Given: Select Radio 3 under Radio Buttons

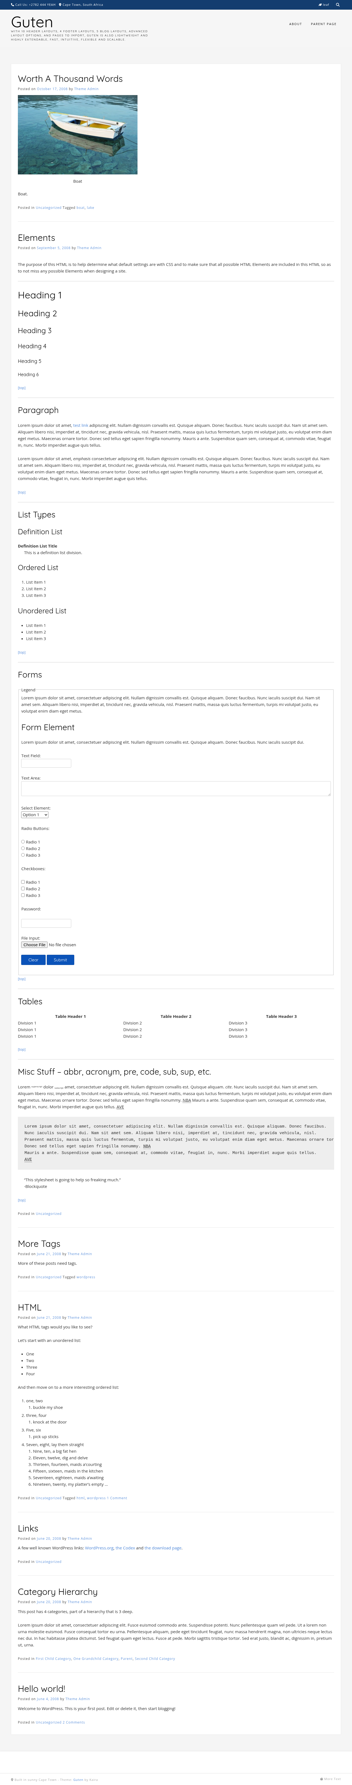Looking at the screenshot, I should (x=23, y=855).
